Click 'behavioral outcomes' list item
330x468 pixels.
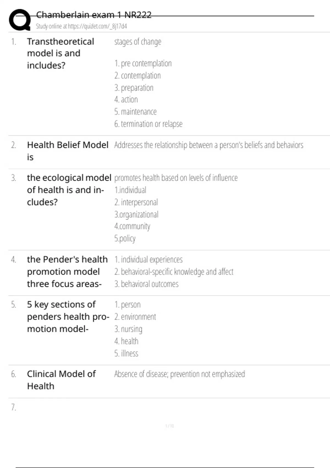click(146, 284)
